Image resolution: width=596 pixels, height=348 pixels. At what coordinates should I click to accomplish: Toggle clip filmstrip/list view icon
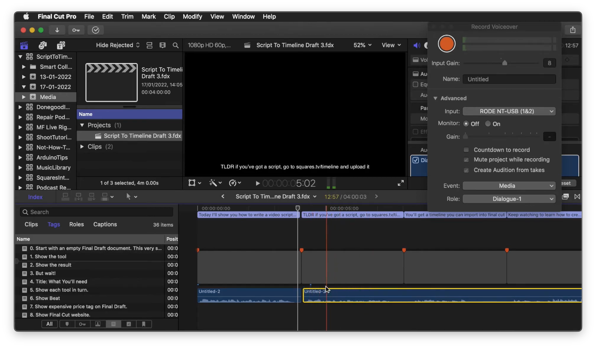[149, 45]
